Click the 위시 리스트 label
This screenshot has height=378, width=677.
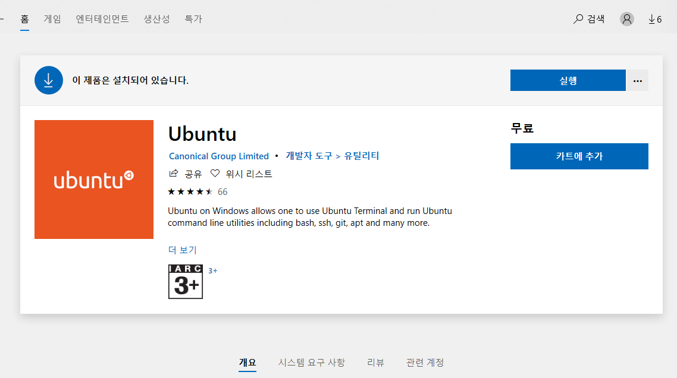click(x=249, y=174)
